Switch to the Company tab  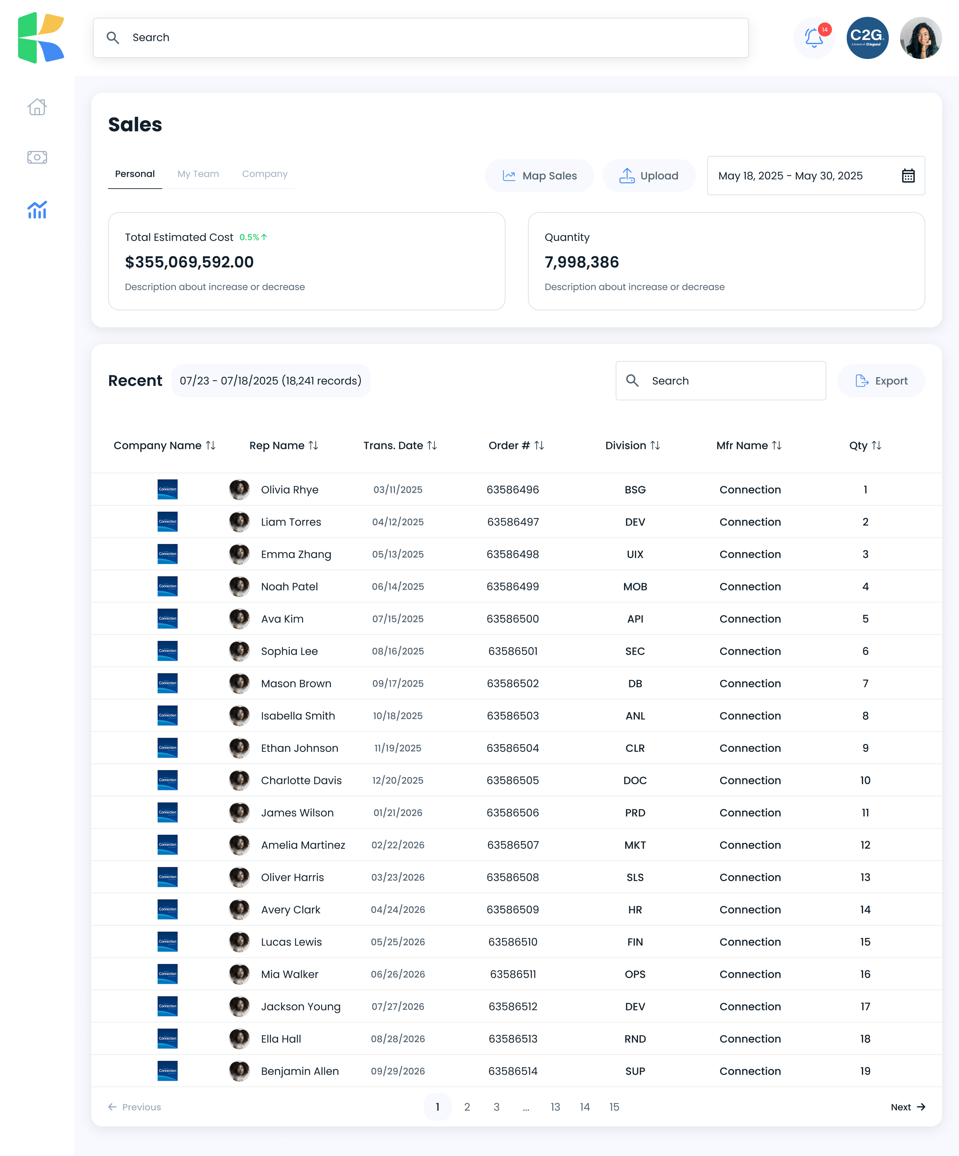coord(265,174)
